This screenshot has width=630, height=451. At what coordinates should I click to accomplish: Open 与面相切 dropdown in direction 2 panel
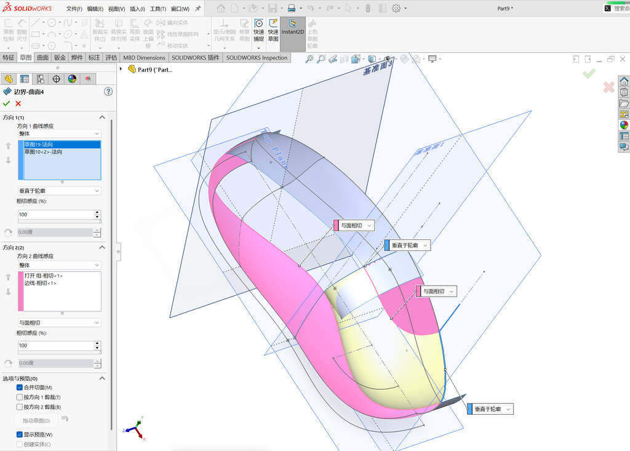pos(59,323)
